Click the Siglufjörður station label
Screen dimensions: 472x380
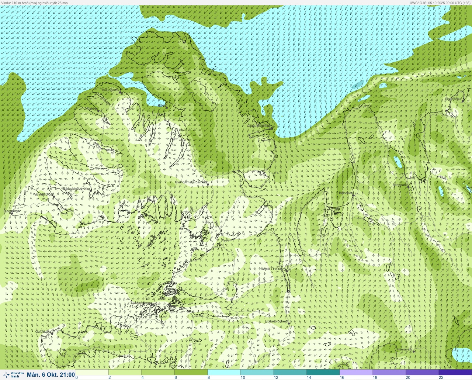click(453, 99)
